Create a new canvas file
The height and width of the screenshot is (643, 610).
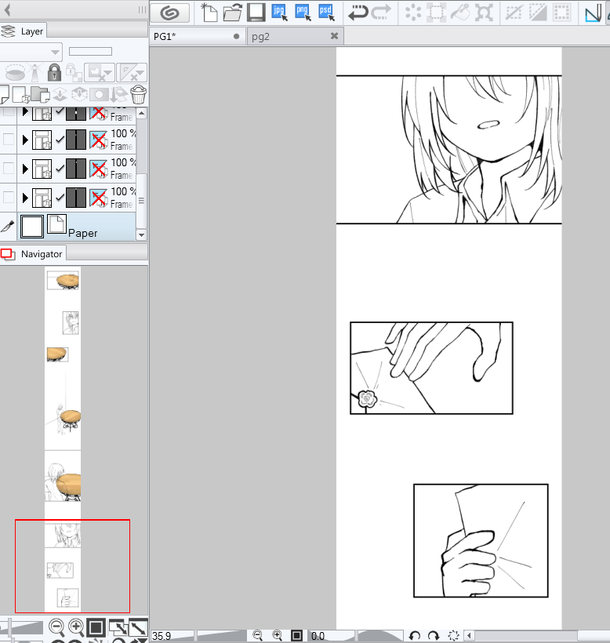point(209,13)
